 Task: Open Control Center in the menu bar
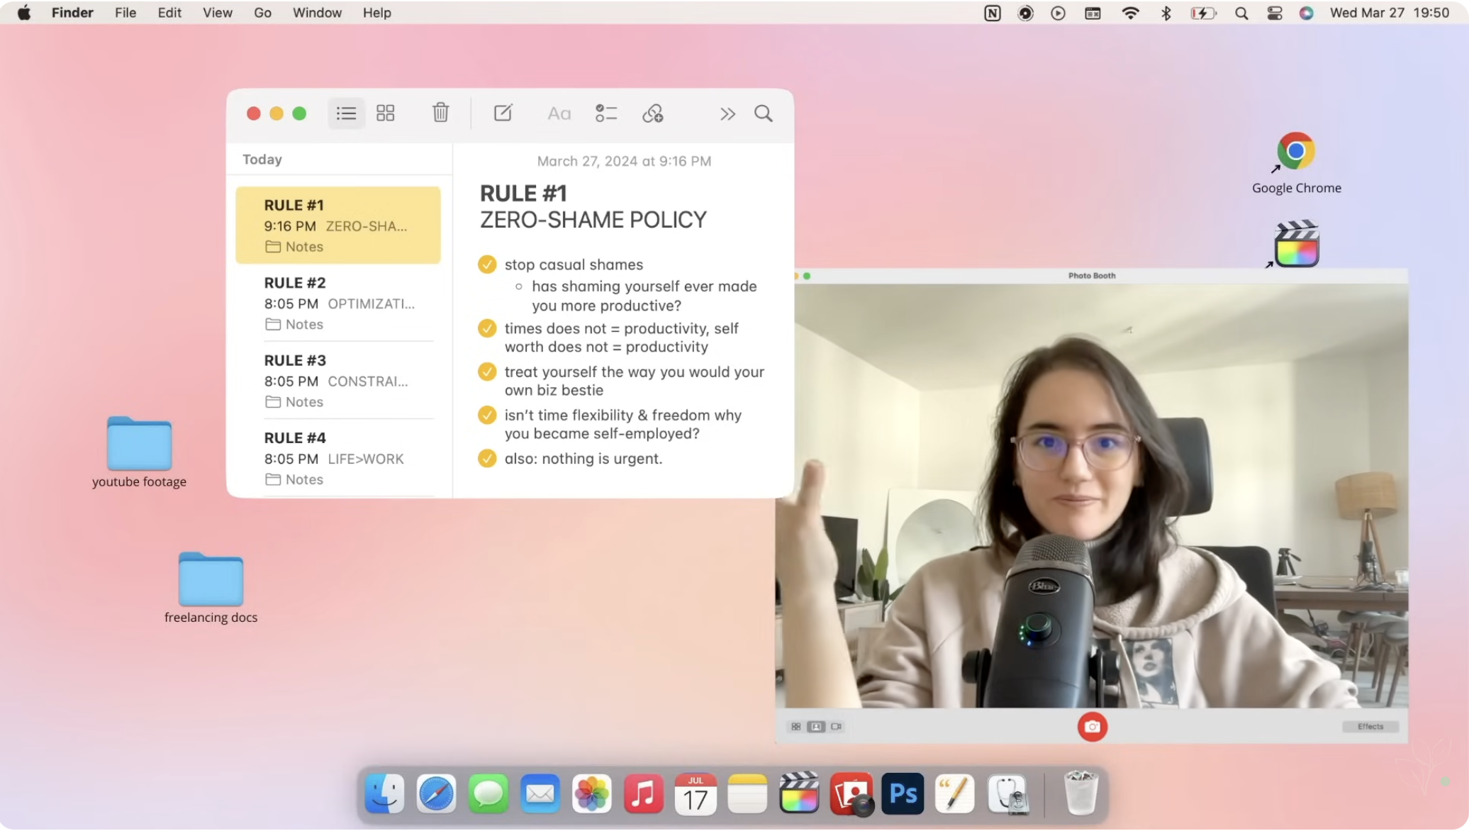(x=1274, y=13)
